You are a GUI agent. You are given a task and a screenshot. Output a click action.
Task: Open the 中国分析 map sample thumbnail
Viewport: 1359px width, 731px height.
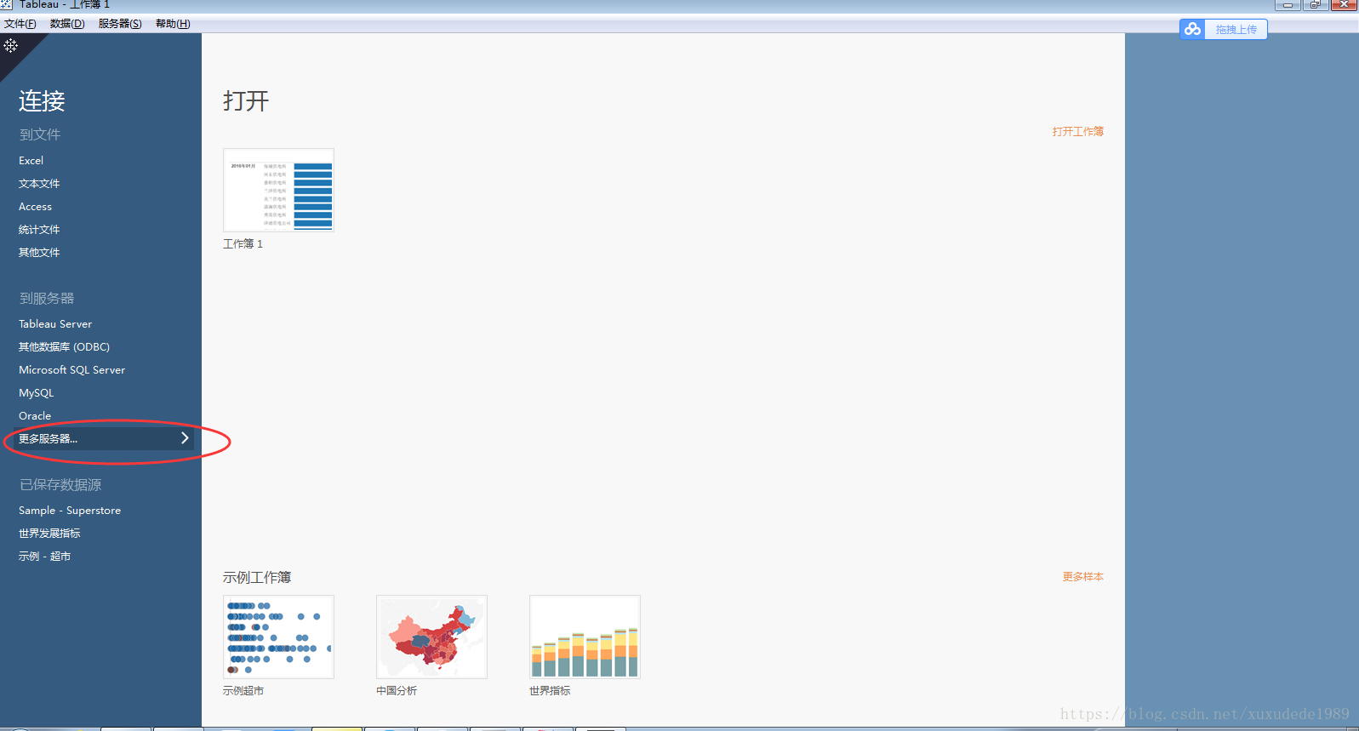click(x=431, y=637)
